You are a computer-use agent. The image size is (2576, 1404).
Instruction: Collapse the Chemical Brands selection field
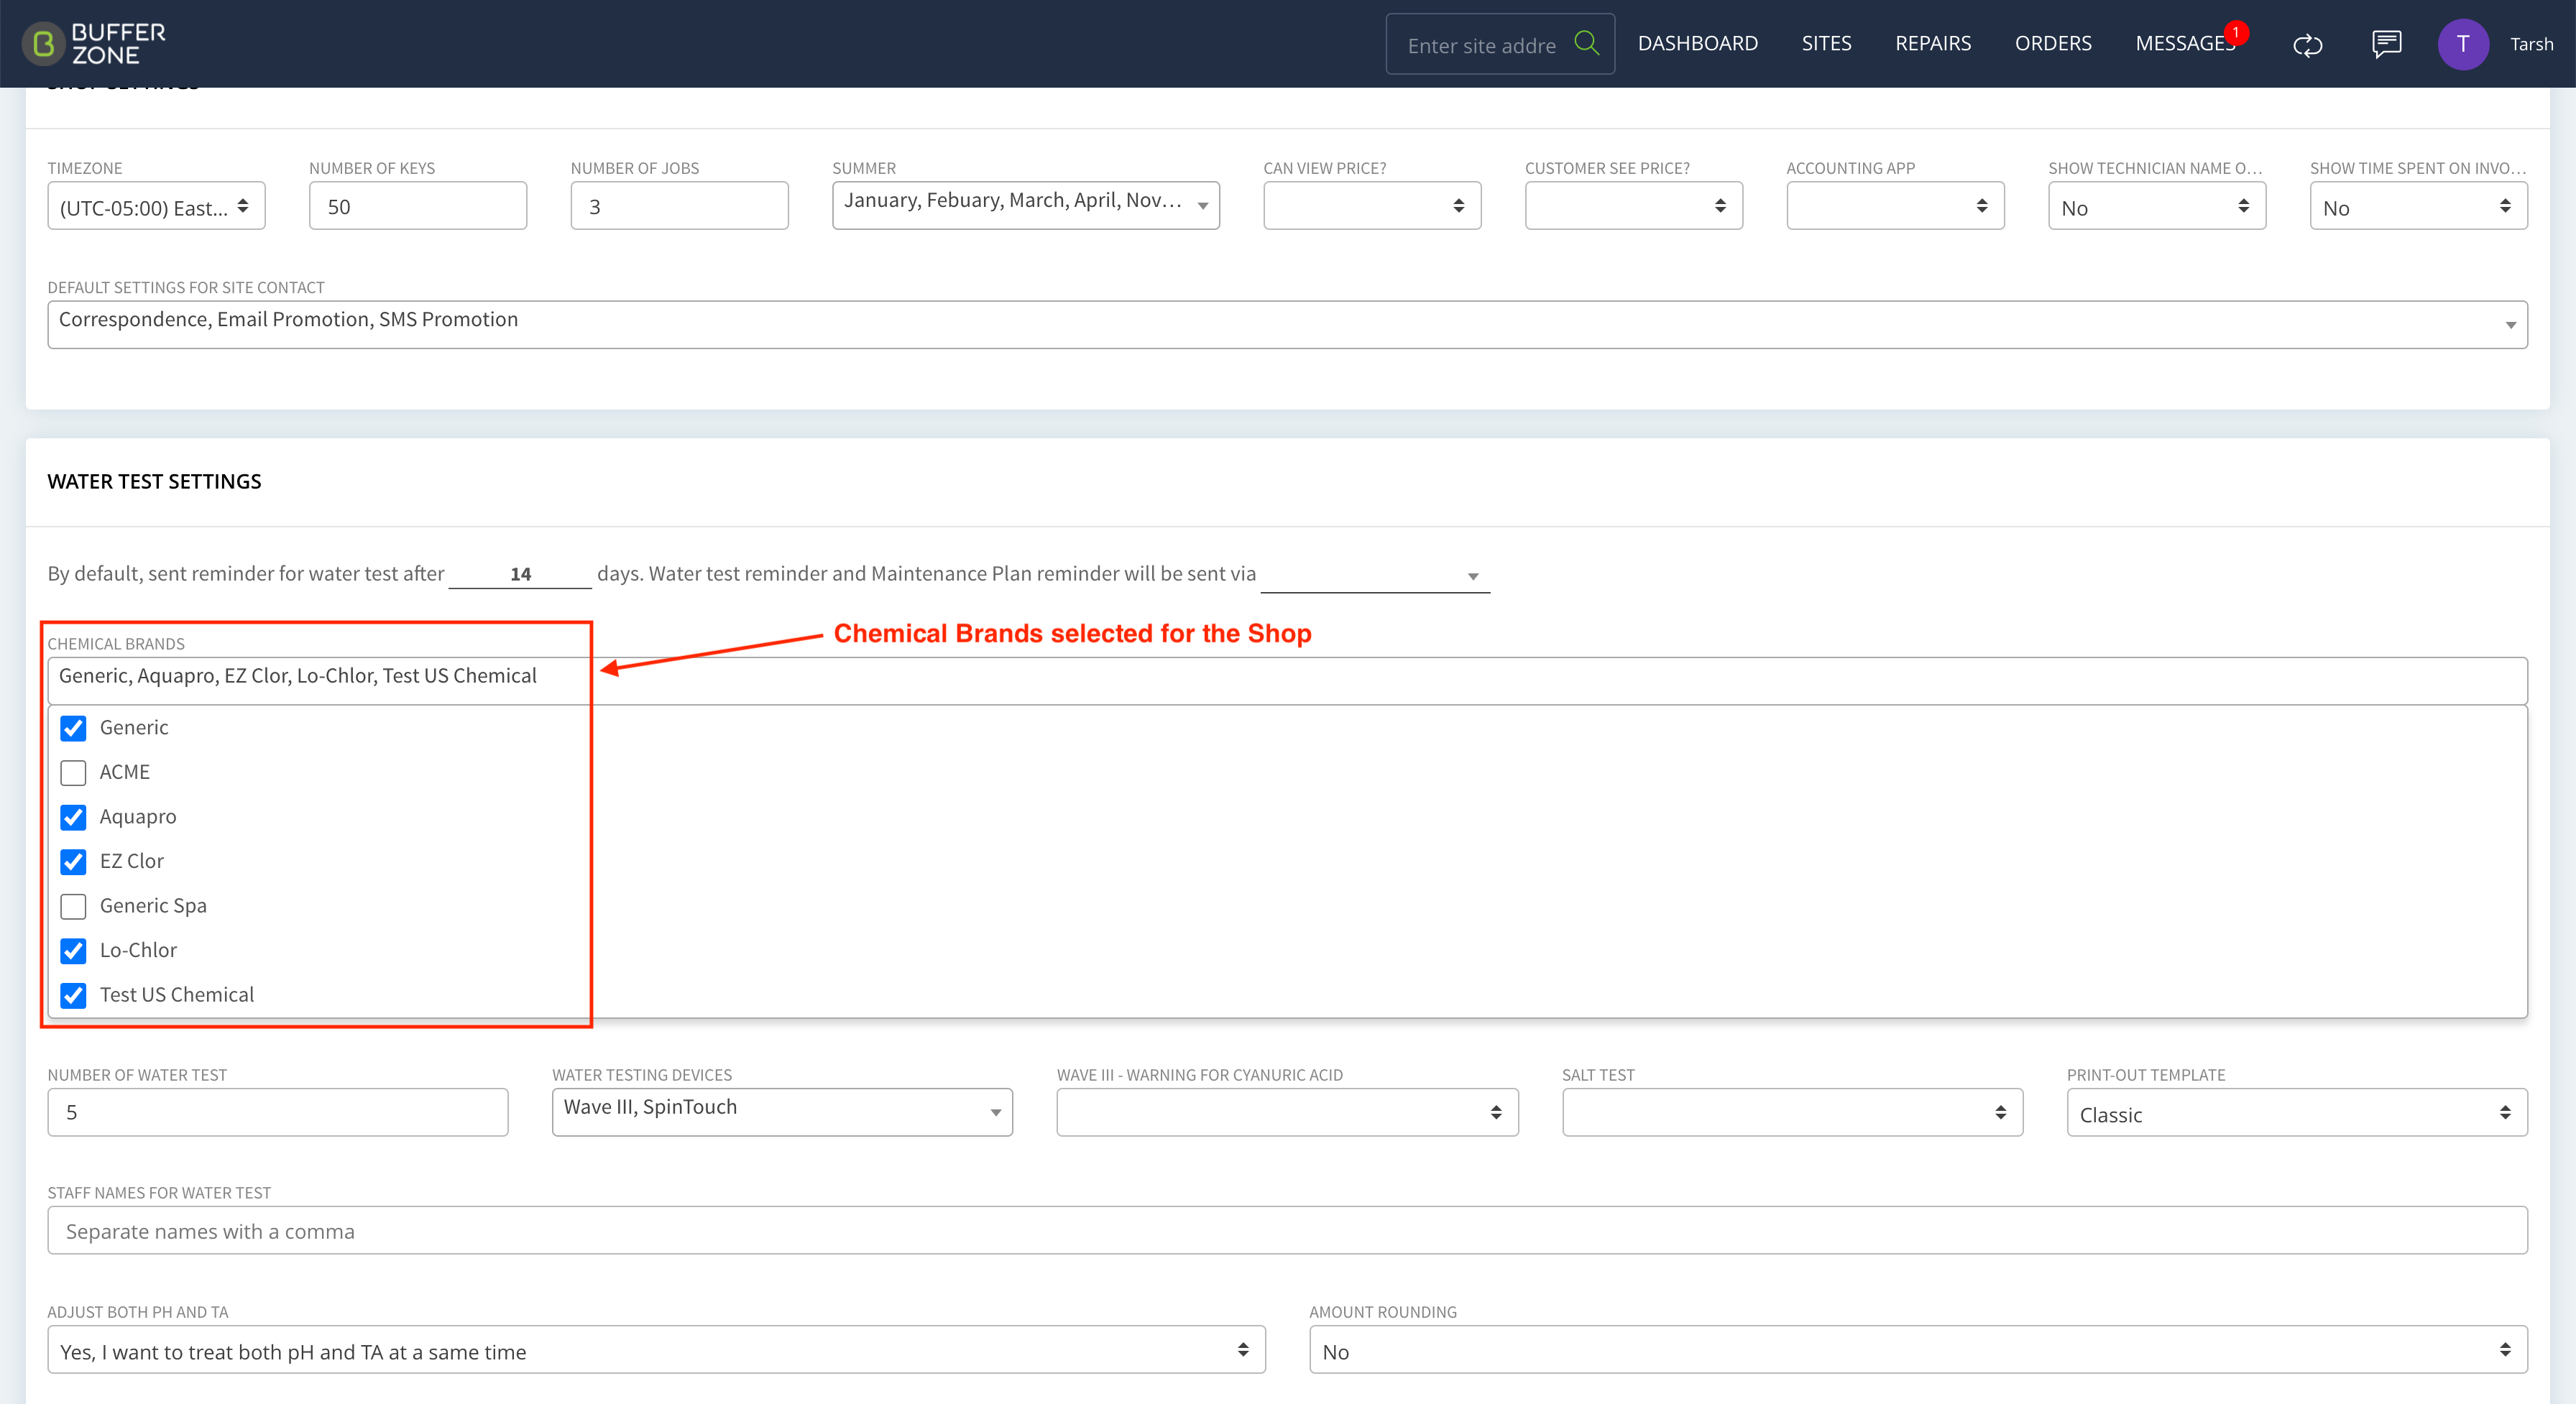[x=1287, y=681]
